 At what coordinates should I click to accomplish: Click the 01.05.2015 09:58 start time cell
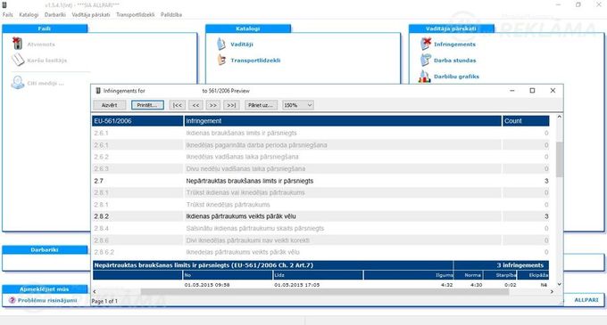(207, 285)
